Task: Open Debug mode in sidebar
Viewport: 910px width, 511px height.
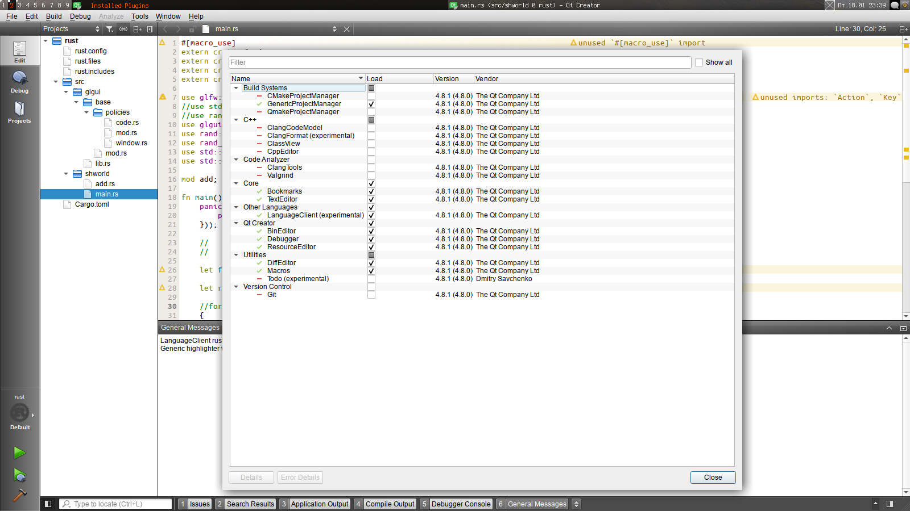Action: [x=20, y=82]
